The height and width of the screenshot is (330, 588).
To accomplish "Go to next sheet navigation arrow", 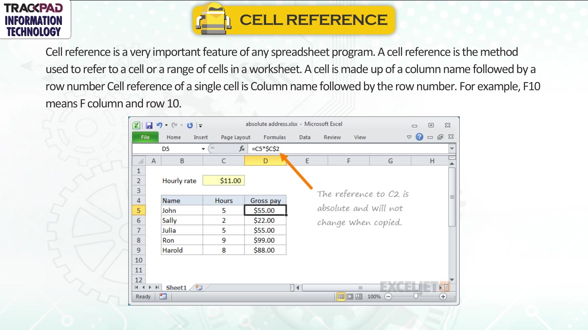I will tap(150, 287).
